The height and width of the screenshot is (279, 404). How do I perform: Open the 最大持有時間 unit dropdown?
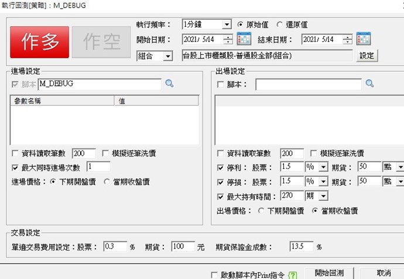click(323, 196)
